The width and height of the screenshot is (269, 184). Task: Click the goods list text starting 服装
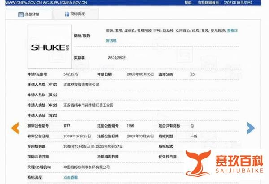165,30
